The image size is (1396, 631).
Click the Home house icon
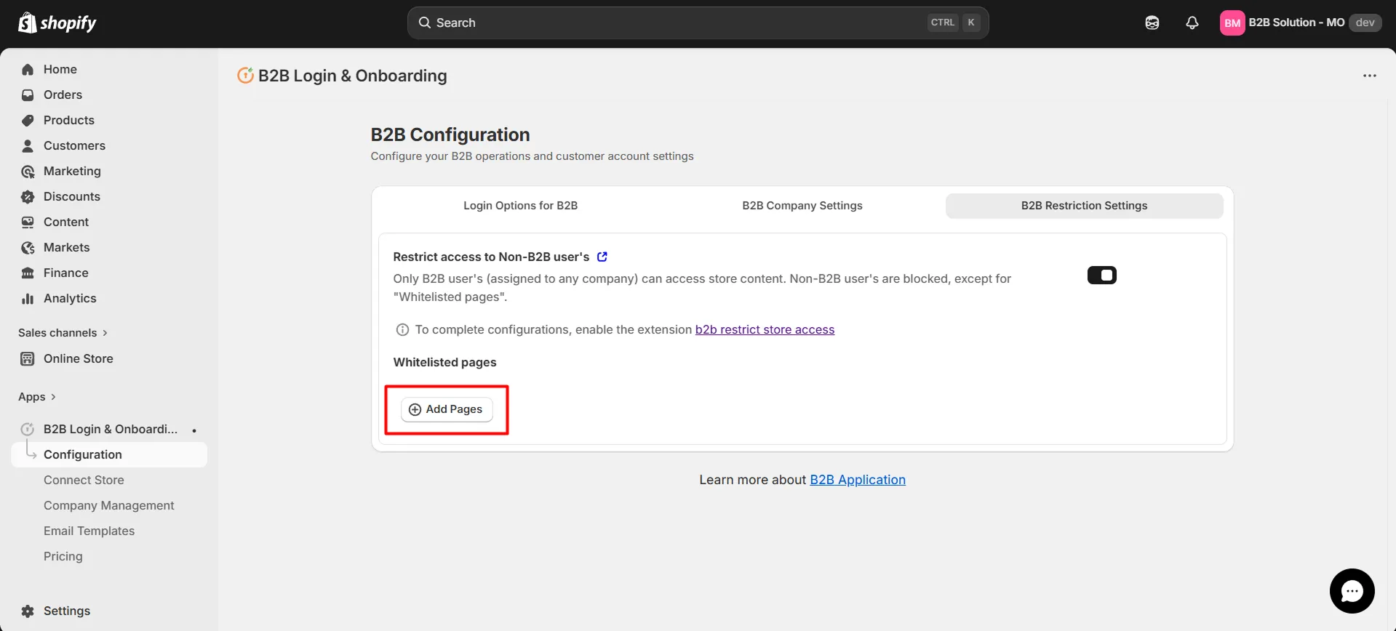tap(28, 69)
